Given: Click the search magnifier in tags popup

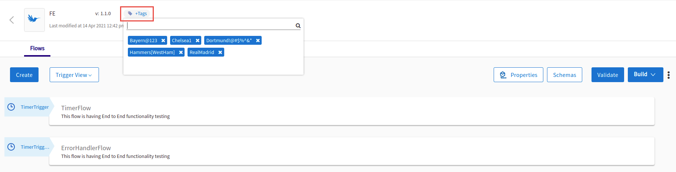Looking at the screenshot, I should [x=298, y=26].
